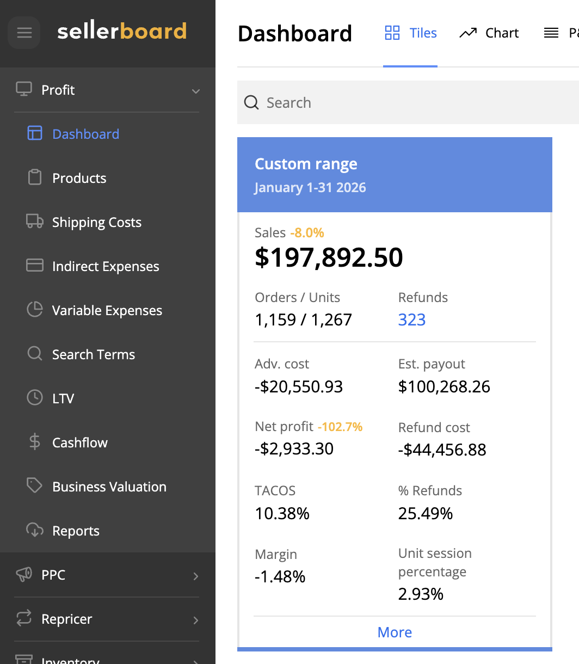Toggle the hamburger sidebar menu button
The image size is (579, 664).
point(24,33)
